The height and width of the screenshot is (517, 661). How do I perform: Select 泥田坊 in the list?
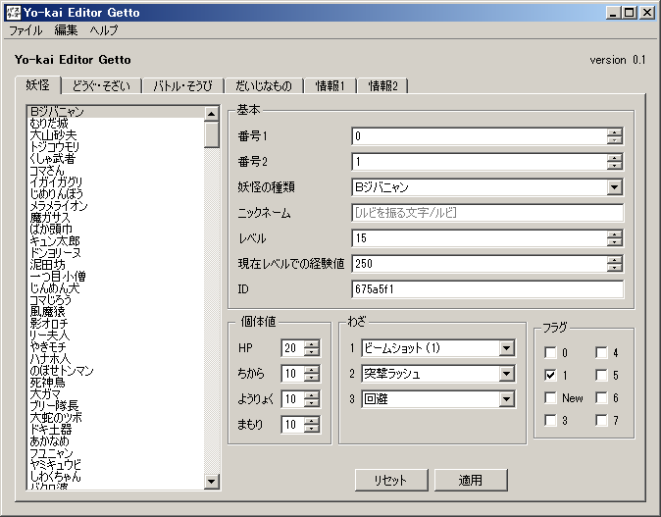116,265
